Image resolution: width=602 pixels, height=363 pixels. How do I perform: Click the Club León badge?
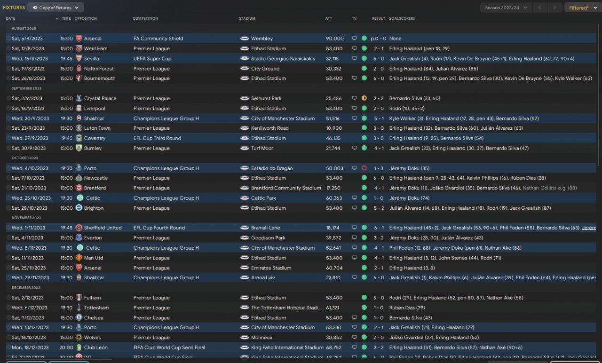(79, 347)
